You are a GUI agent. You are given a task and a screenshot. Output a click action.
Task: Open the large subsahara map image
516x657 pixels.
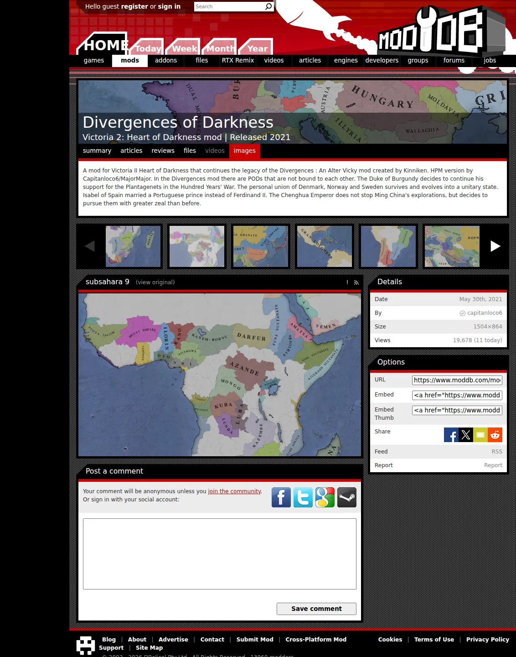(x=220, y=375)
